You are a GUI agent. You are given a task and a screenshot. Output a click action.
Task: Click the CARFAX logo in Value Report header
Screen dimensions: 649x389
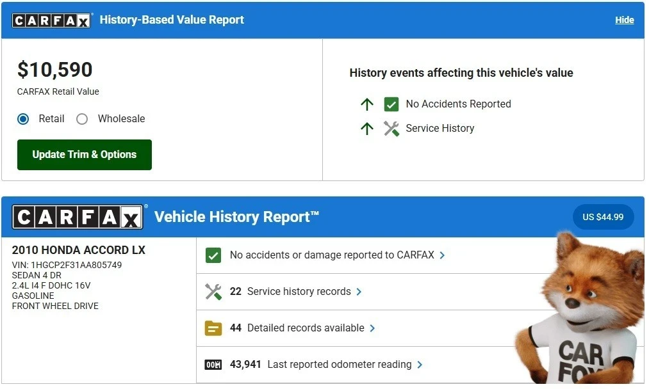pos(51,20)
